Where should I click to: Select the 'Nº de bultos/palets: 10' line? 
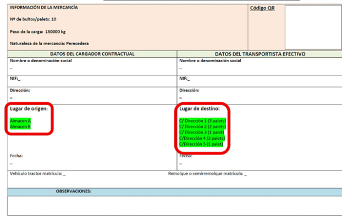click(x=33, y=19)
